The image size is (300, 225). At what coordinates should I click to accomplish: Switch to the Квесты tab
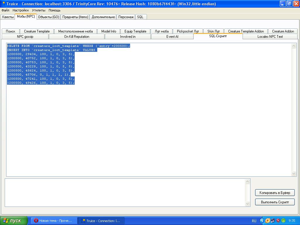[8, 17]
